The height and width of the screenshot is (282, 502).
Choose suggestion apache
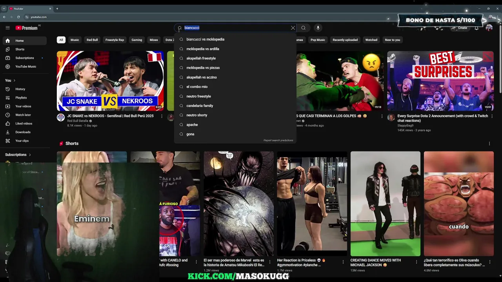235,125
